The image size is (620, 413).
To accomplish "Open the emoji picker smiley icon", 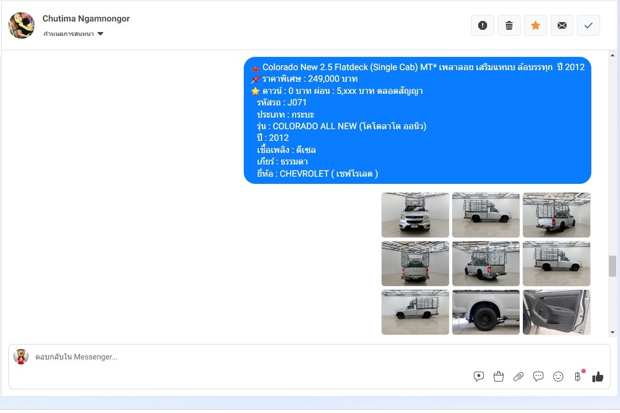I will (x=558, y=377).
